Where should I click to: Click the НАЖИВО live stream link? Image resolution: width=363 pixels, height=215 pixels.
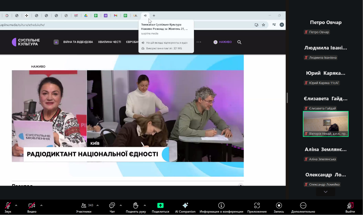point(223,42)
